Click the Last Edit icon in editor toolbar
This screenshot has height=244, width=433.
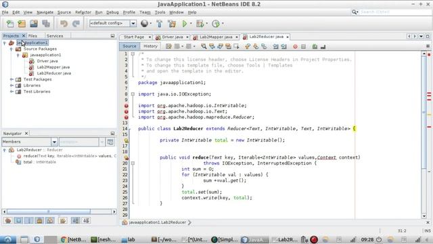tap(168, 46)
